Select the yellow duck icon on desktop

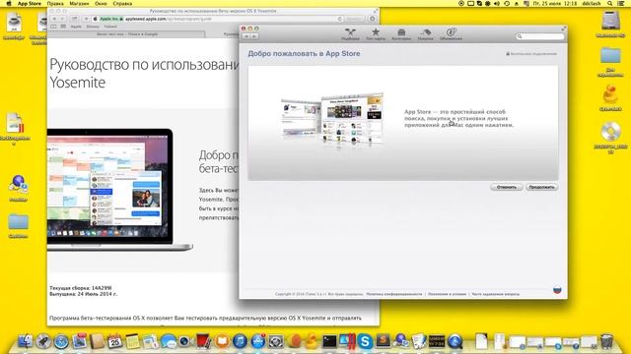tap(610, 95)
